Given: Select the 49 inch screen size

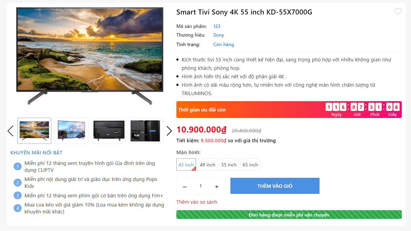Looking at the screenshot, I should 207,164.
